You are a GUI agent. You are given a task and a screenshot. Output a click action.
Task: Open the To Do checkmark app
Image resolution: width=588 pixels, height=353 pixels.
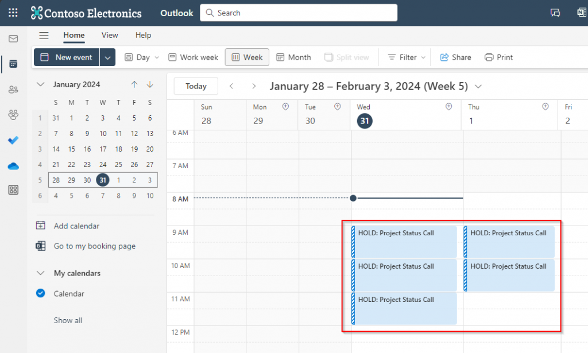pyautogui.click(x=13, y=140)
